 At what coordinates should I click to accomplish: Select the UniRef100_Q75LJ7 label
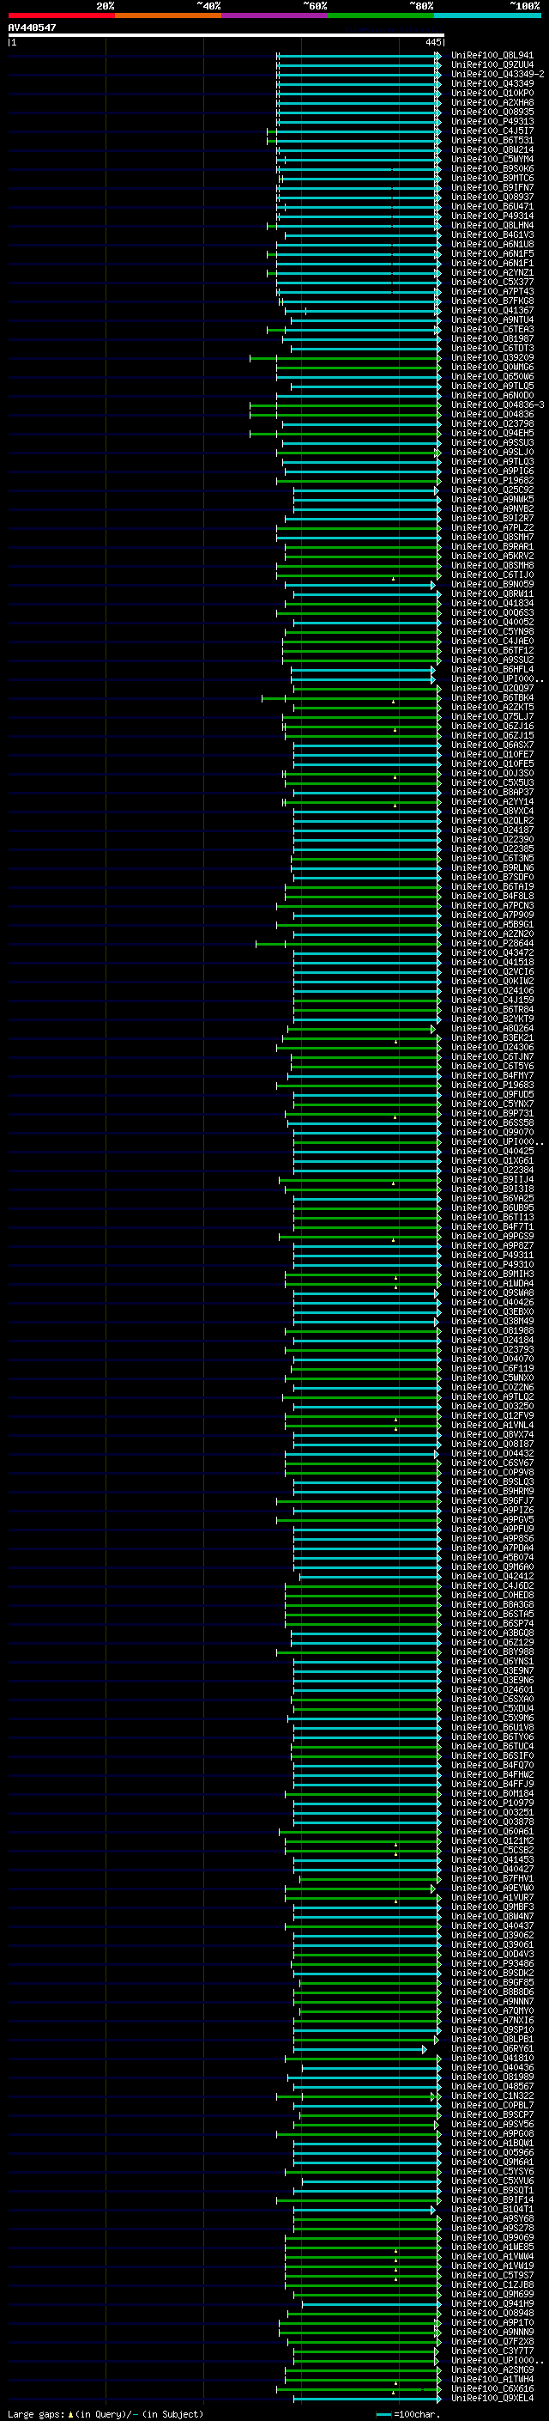492,716
